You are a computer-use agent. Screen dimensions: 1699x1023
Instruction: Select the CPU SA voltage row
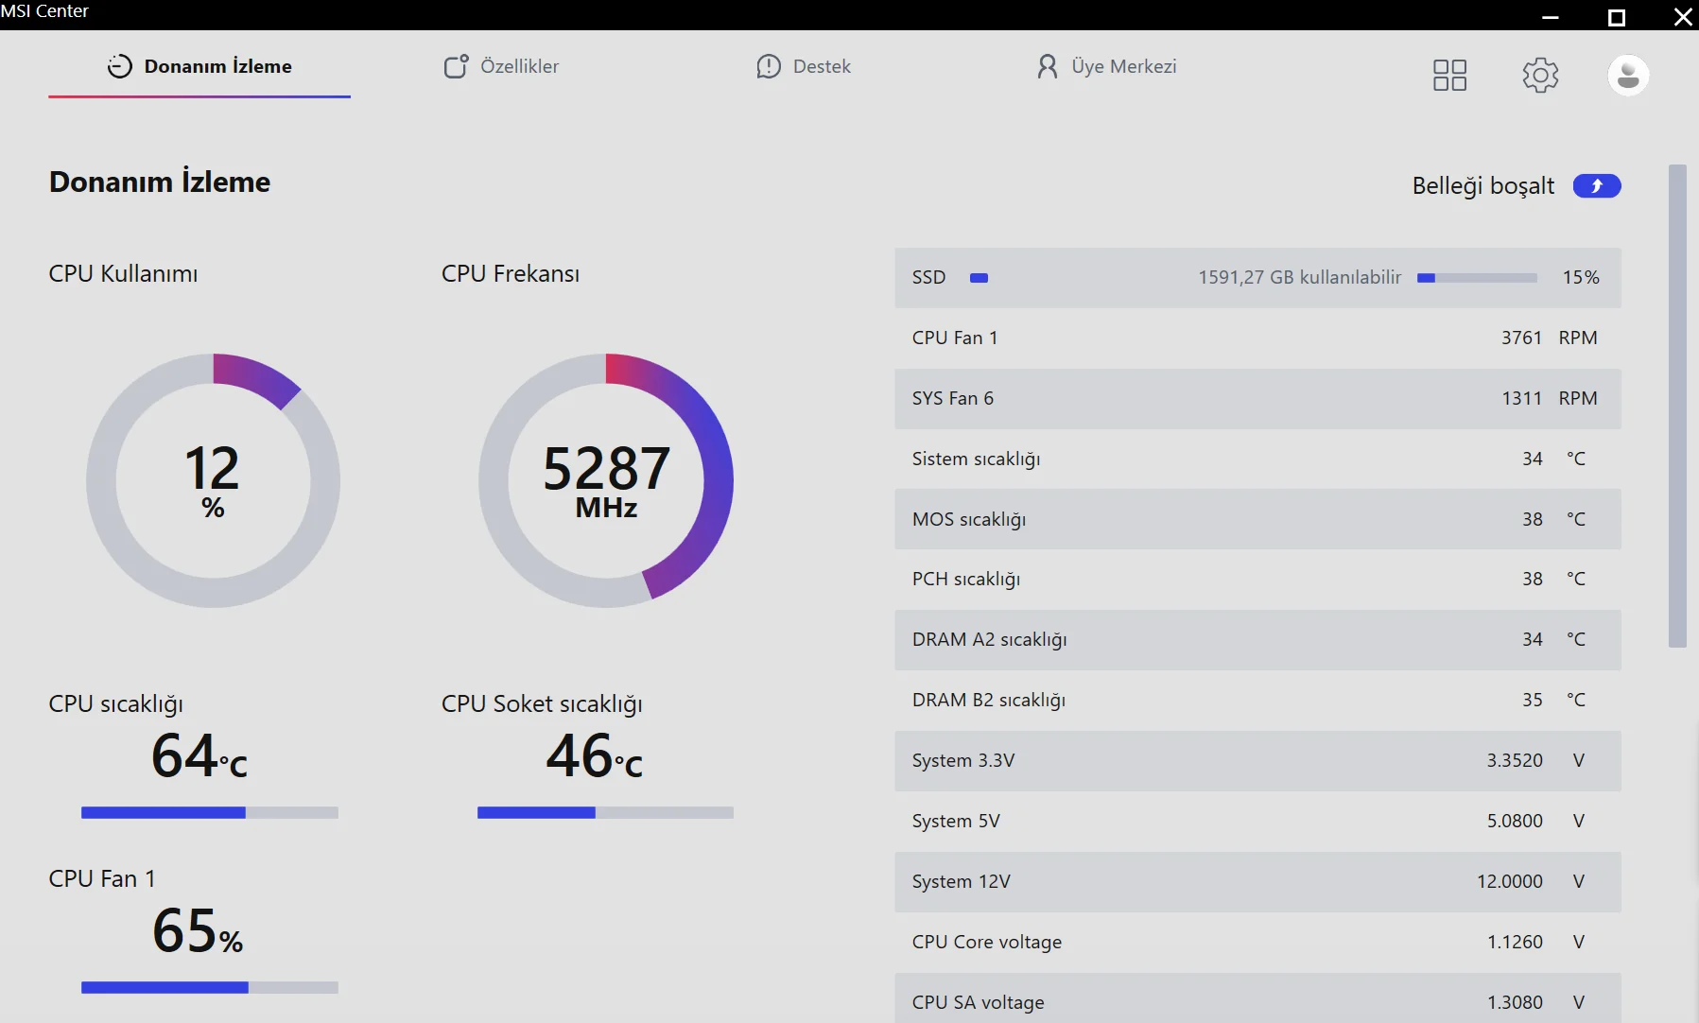[1257, 998]
